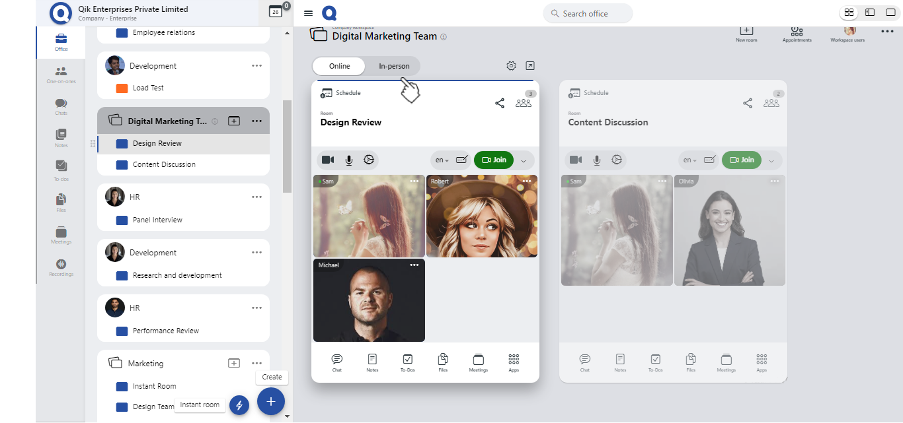903x423 pixels.
Task: Open To-Dos in Design Review room
Action: pyautogui.click(x=407, y=362)
